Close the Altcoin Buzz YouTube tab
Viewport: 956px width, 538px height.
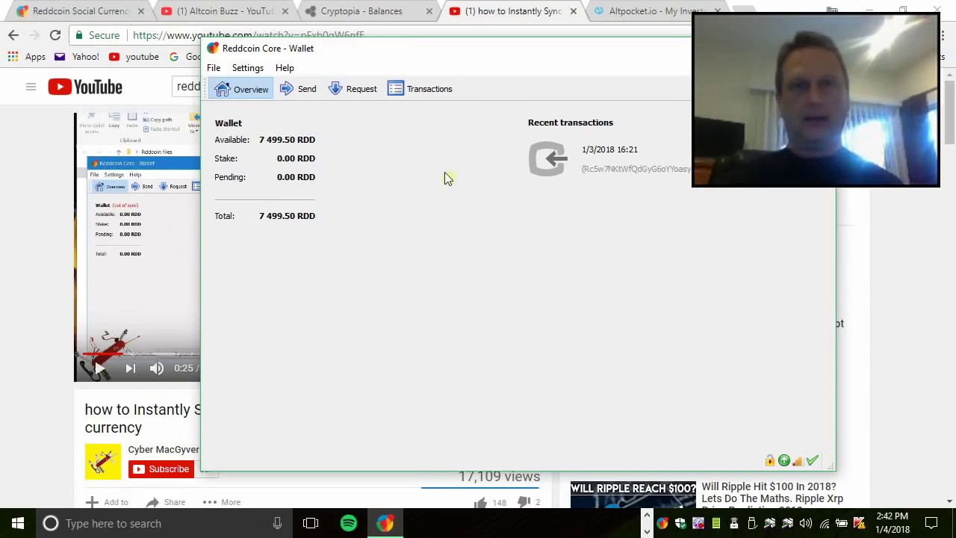pos(285,11)
